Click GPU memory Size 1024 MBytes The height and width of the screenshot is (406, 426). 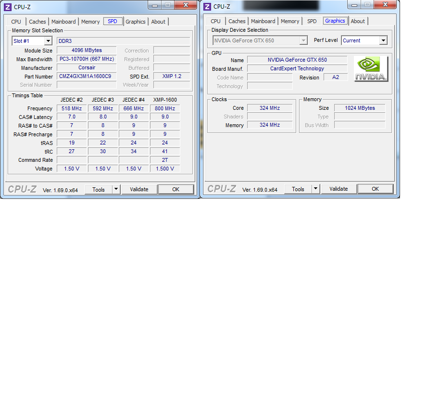click(x=360, y=108)
